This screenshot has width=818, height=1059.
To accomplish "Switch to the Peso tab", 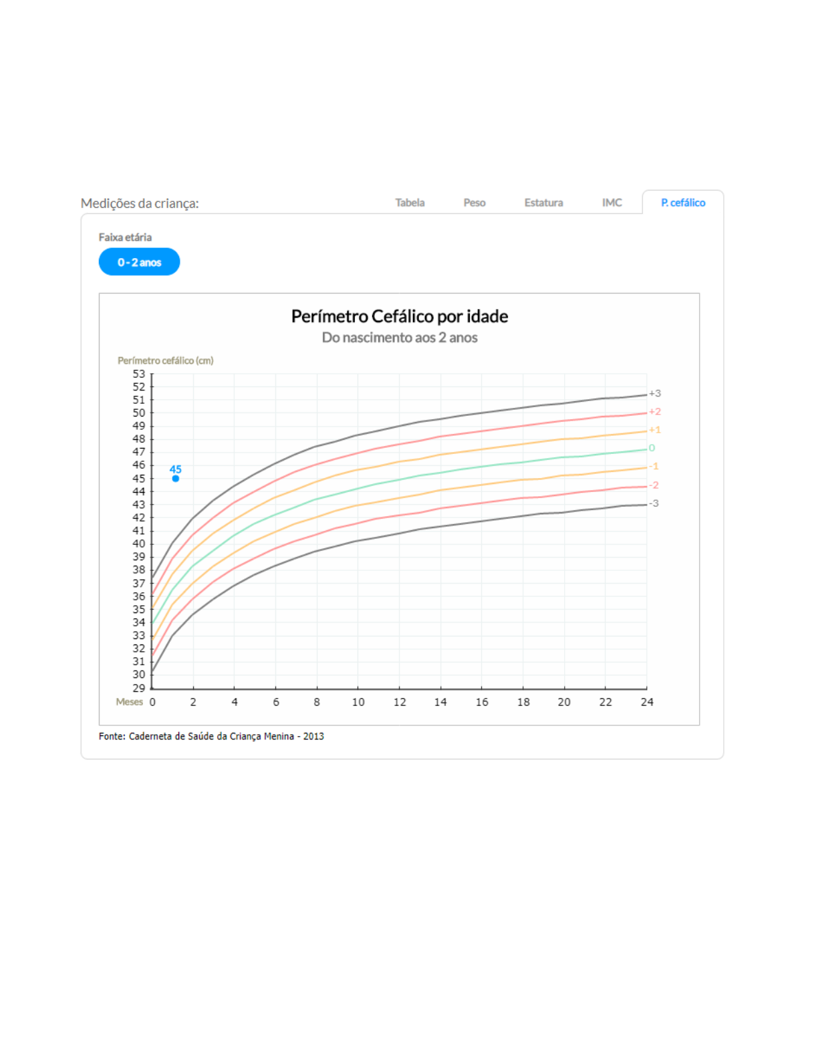I will pos(474,203).
